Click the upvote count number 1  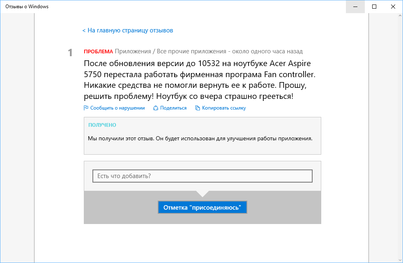click(70, 53)
